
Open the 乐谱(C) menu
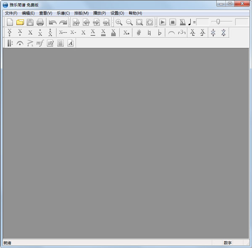[63, 13]
